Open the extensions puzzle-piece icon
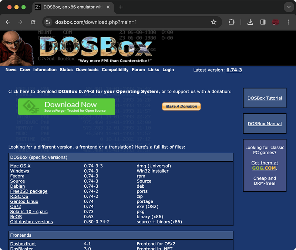Viewport: 296px width, 250px height. point(231,22)
